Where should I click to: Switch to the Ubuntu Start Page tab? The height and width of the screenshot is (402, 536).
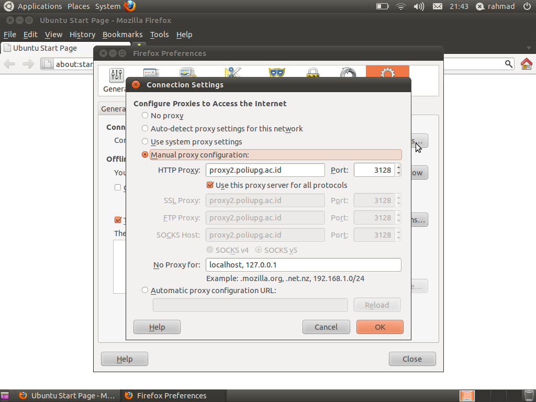click(65, 48)
